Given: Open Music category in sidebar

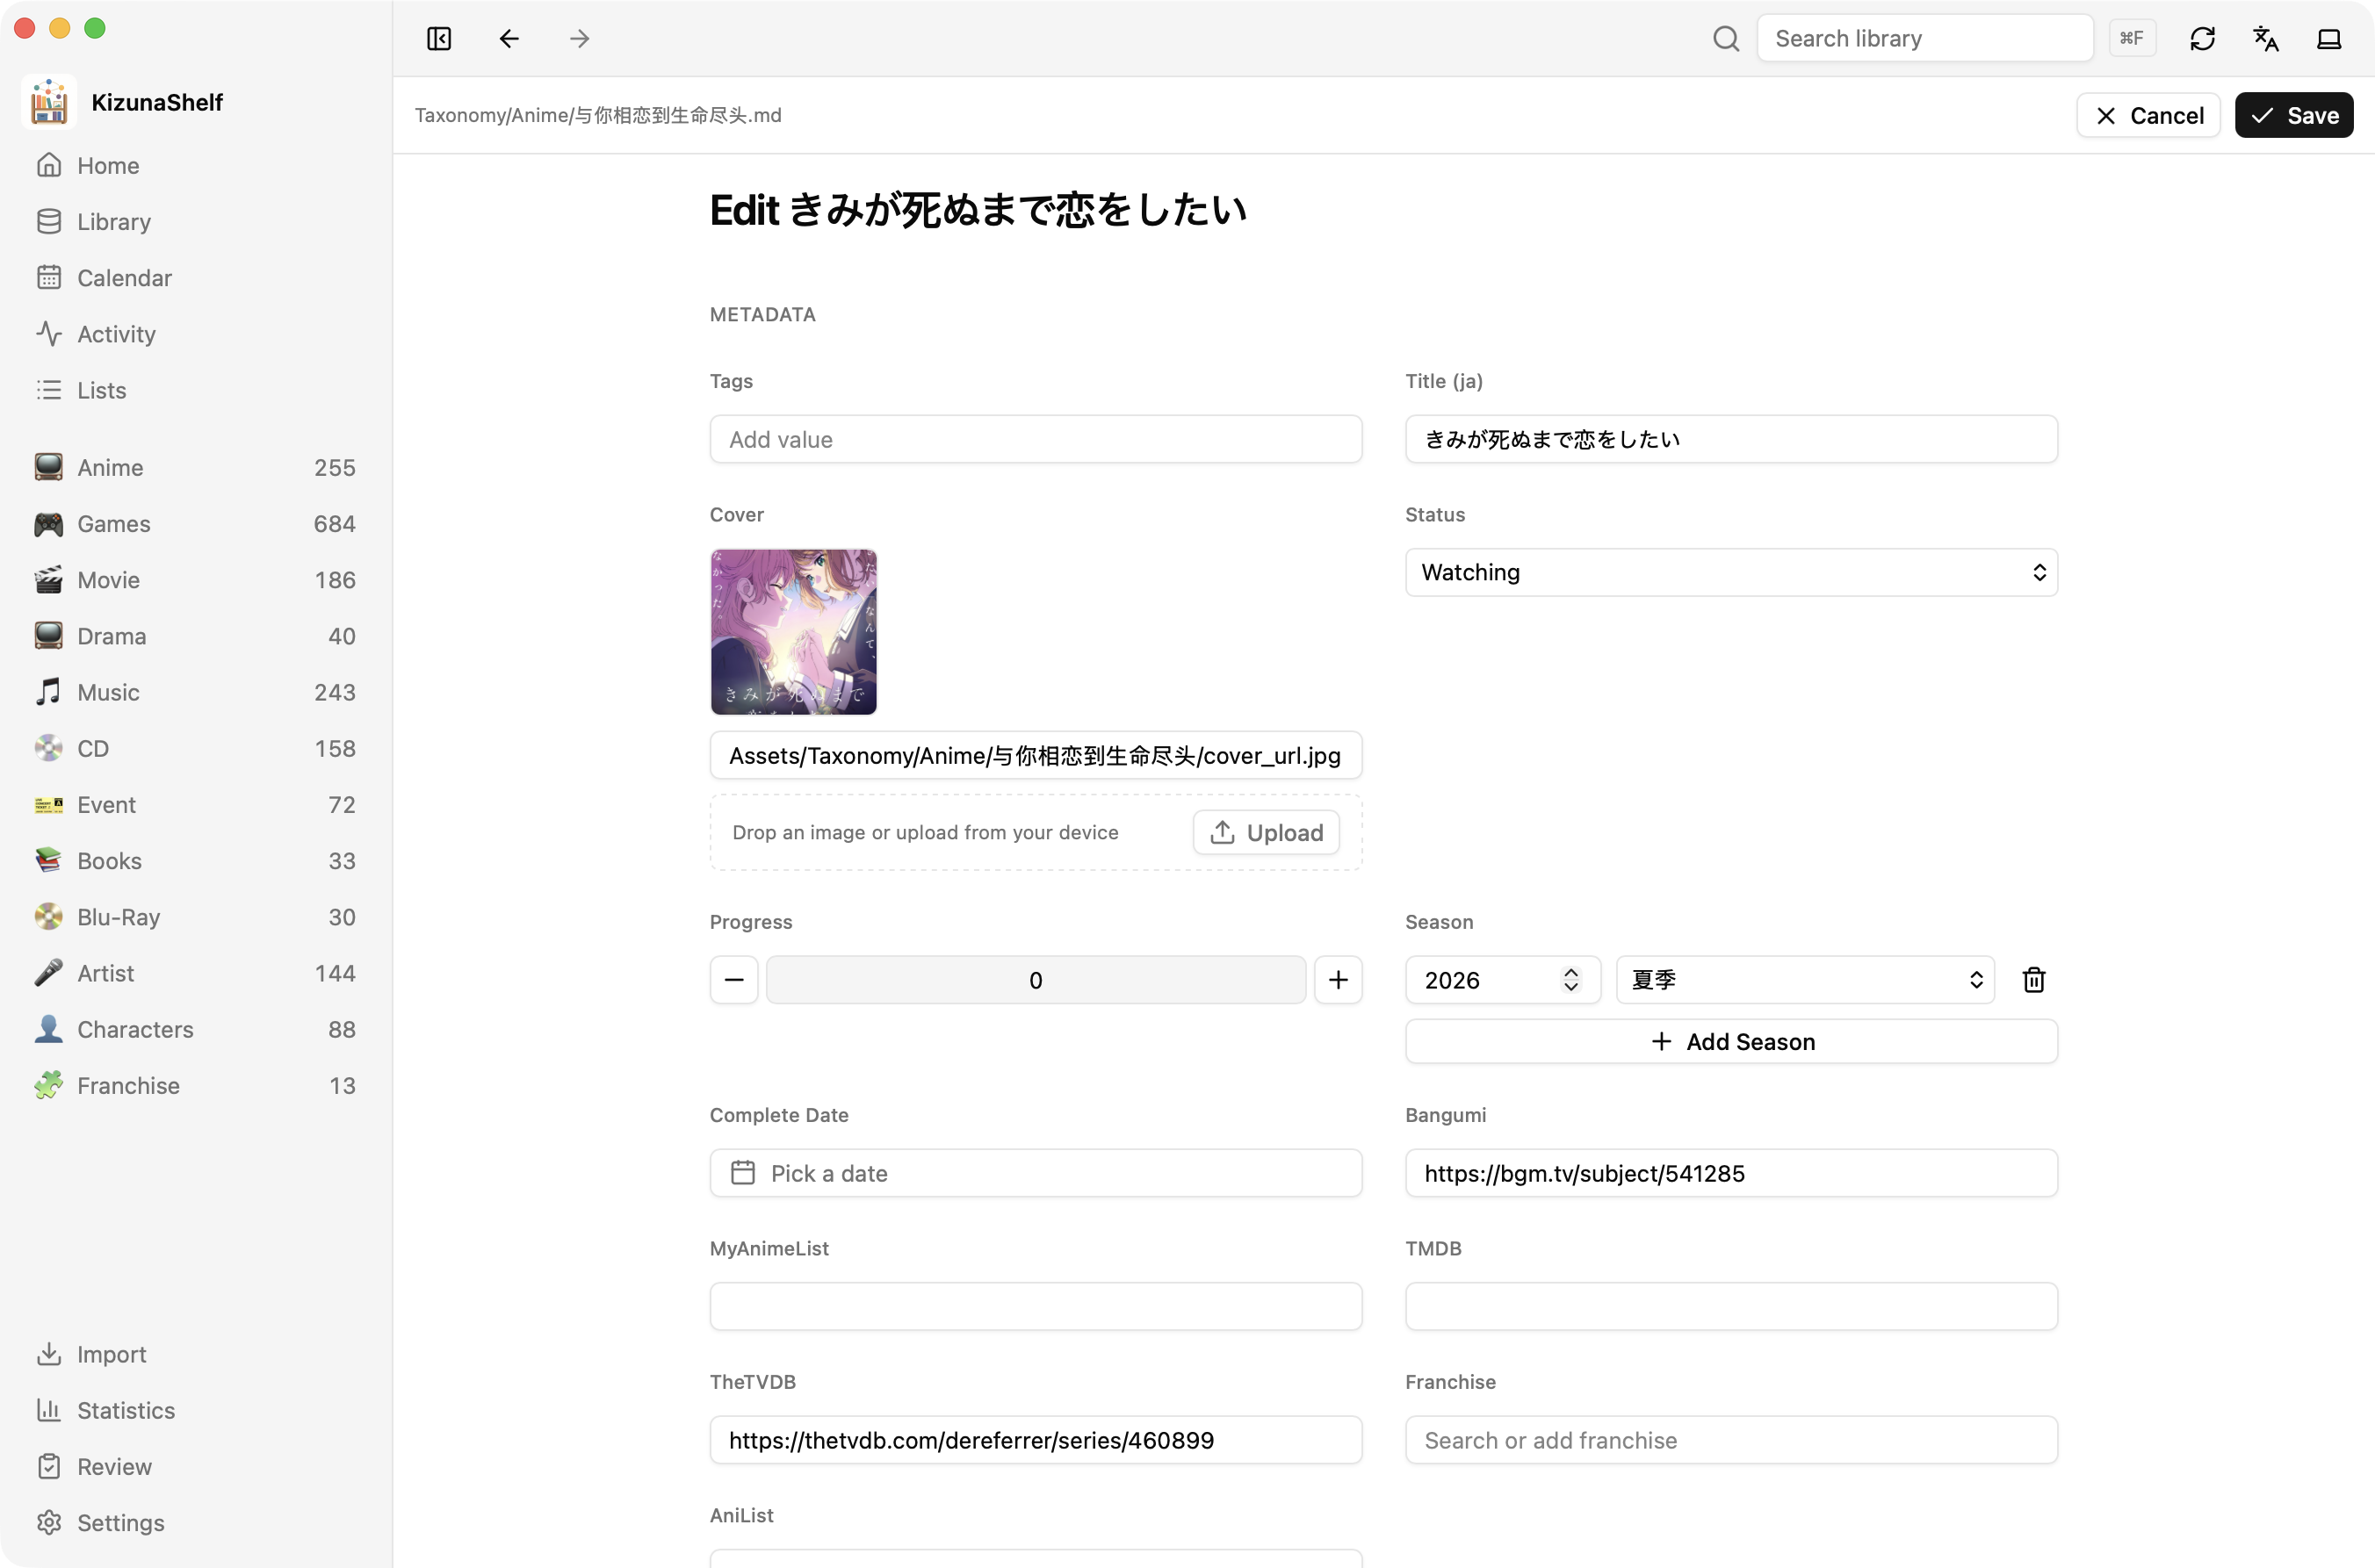Looking at the screenshot, I should [x=195, y=692].
